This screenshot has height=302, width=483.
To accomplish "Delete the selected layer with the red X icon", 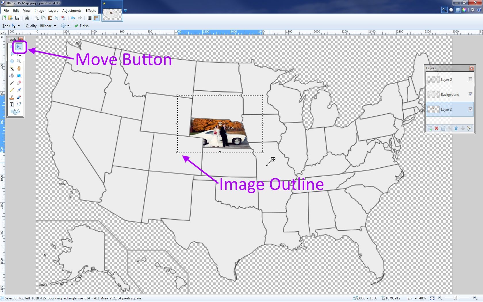I will (x=436, y=128).
